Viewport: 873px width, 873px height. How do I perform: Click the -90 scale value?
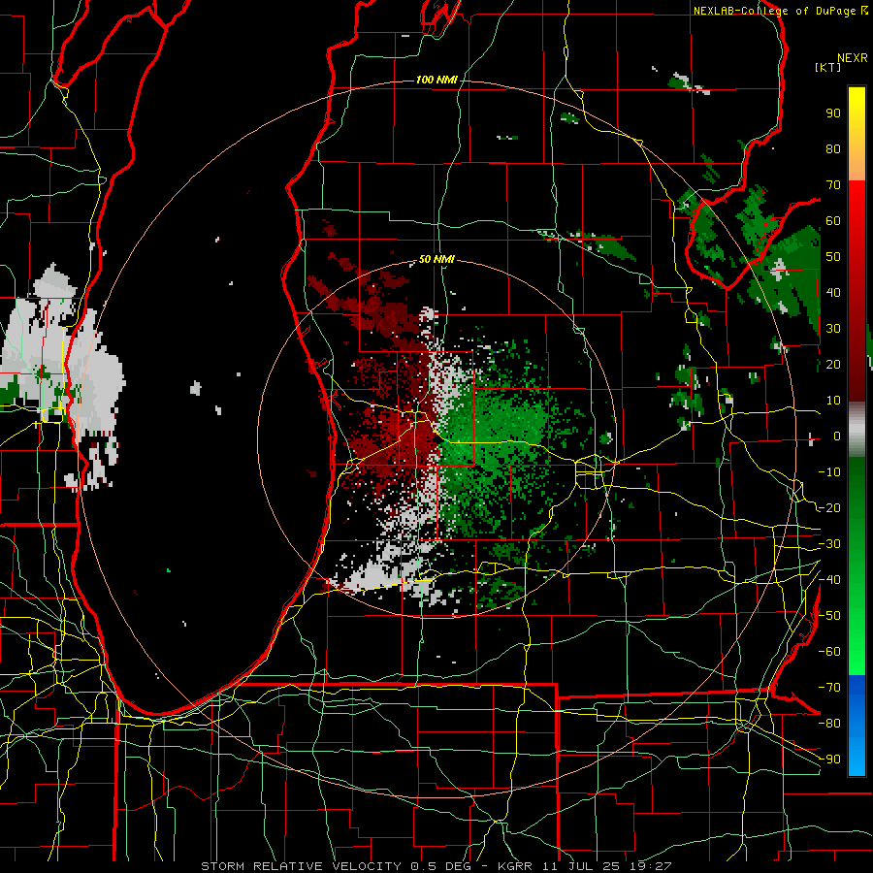829,759
